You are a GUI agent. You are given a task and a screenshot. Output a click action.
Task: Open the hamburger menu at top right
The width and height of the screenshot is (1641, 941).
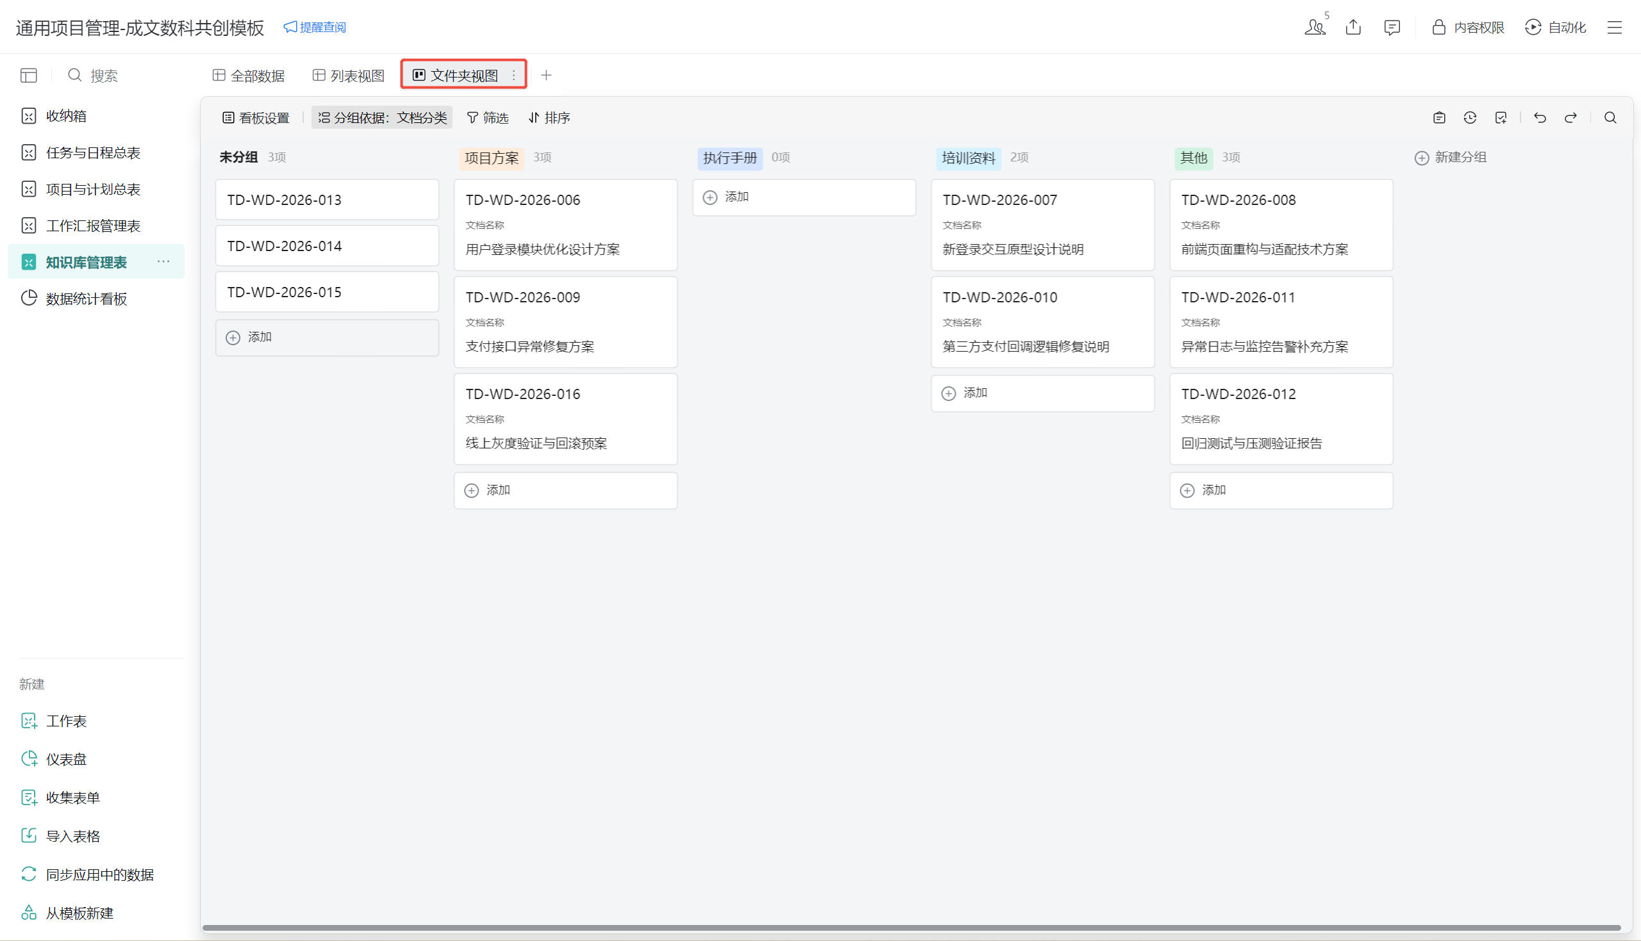click(1615, 27)
